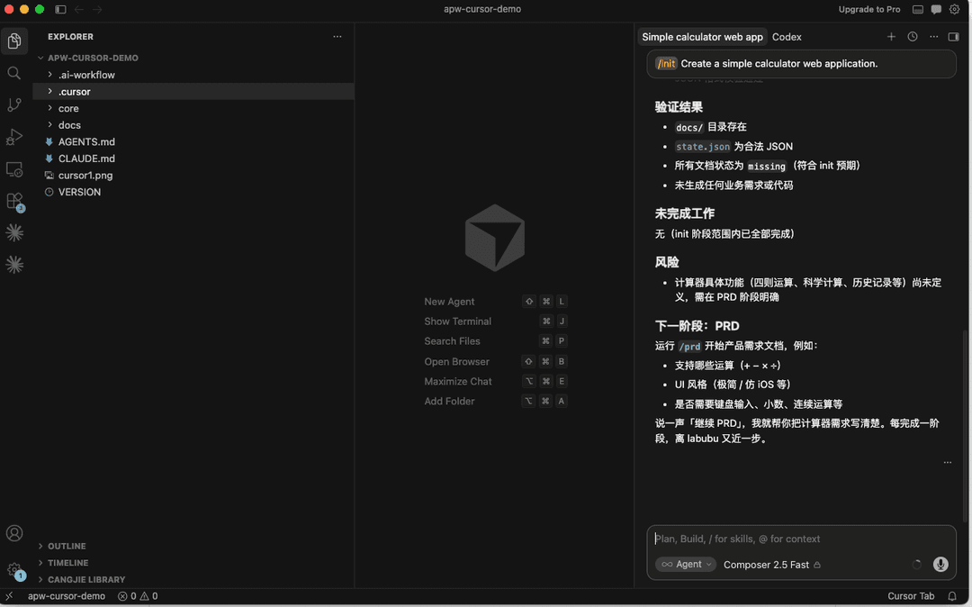Click the errors and warnings count in status bar
Viewport: 972px width, 607px height.
click(x=138, y=596)
